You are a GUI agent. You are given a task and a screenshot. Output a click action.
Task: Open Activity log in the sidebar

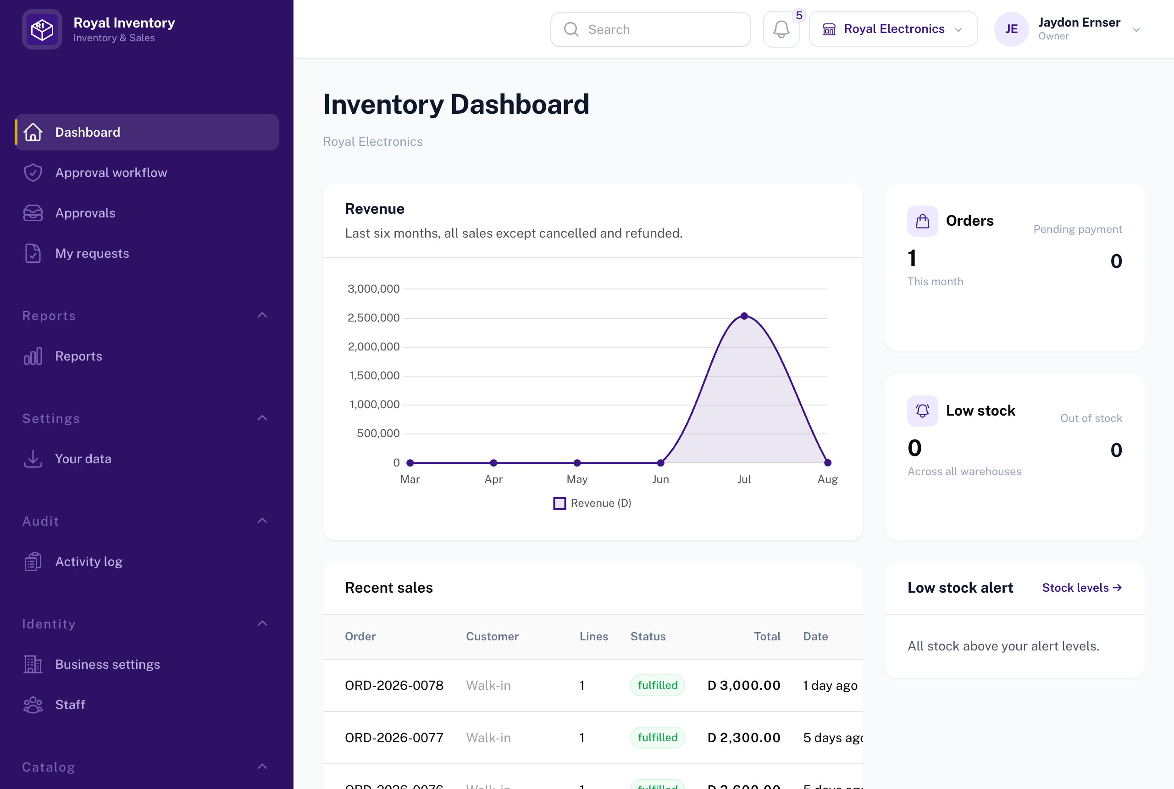[x=146, y=561]
